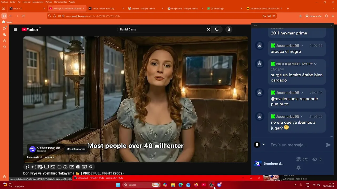The width and height of the screenshot is (337, 189).
Task: Open the playback speed gauge icon
Action: pyautogui.click(x=65, y=167)
